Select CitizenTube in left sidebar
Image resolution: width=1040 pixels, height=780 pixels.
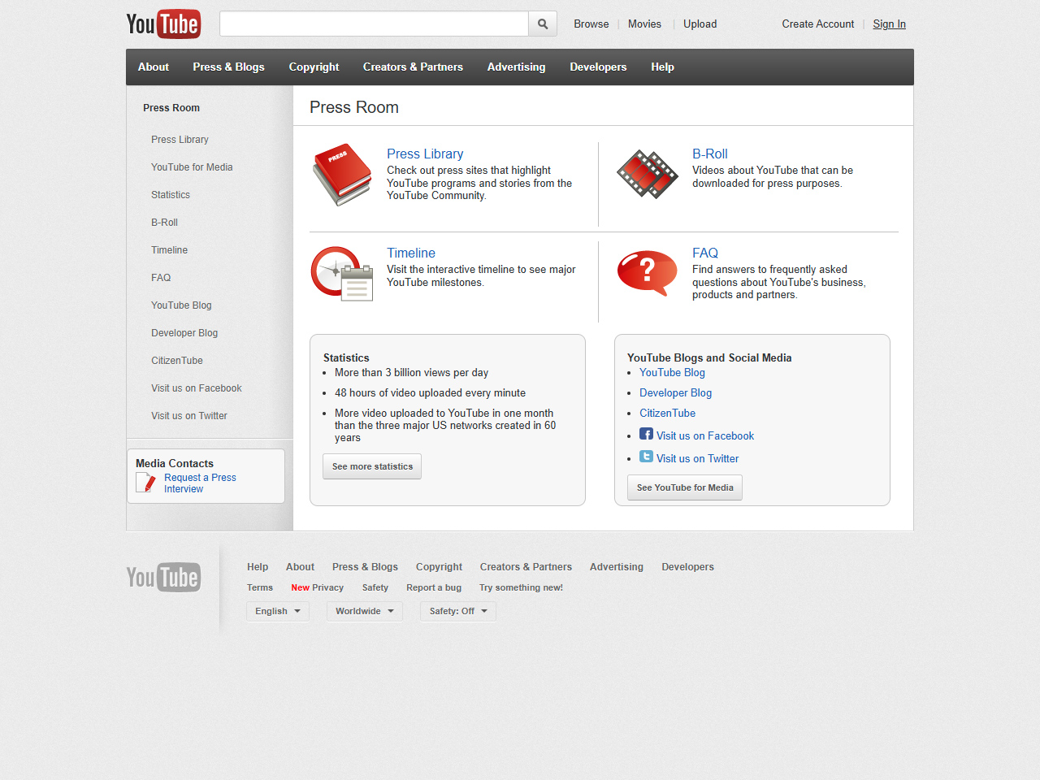177,361
